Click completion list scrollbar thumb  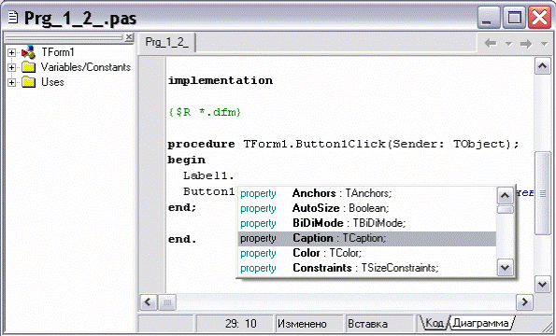(505, 210)
